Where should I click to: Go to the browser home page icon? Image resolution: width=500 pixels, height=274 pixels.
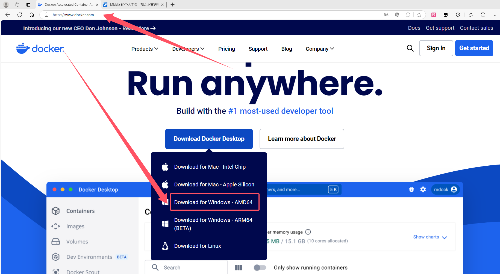coord(32,15)
